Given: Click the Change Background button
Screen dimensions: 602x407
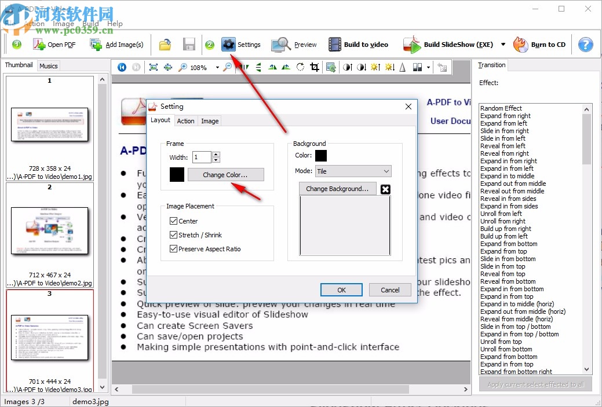Looking at the screenshot, I should click(337, 189).
